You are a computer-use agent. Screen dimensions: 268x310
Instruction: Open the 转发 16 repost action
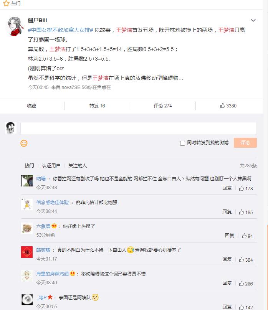pos(97,106)
